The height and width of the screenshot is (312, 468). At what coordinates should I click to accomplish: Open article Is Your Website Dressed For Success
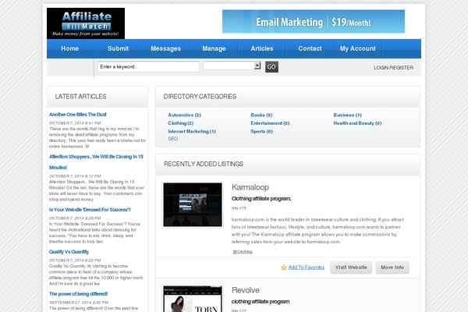(90, 210)
